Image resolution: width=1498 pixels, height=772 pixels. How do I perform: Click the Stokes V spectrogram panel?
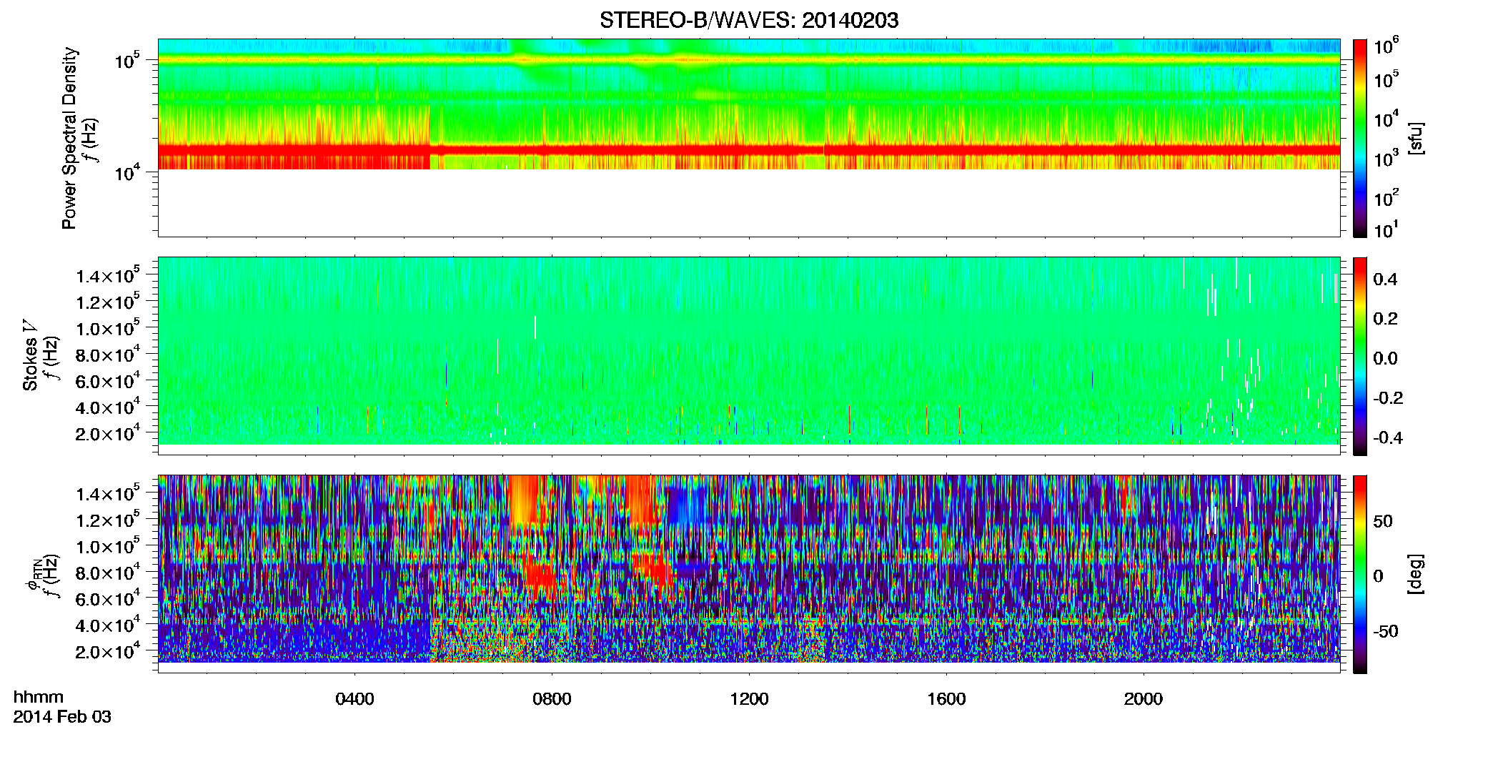pyautogui.click(x=749, y=356)
